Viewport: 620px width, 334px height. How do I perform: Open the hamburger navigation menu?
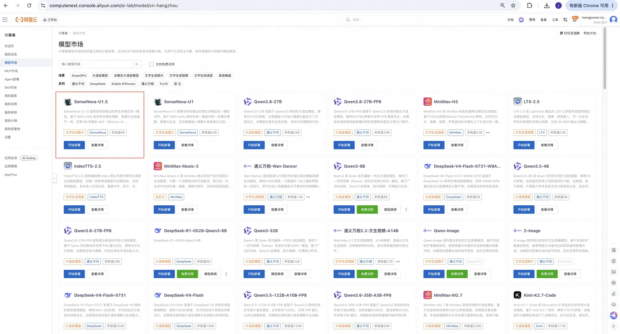coord(5,20)
